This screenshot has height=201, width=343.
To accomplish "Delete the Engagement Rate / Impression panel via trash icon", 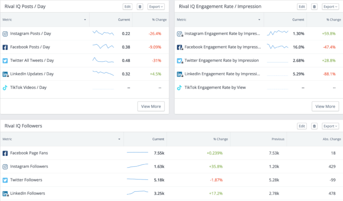I will (315, 7).
